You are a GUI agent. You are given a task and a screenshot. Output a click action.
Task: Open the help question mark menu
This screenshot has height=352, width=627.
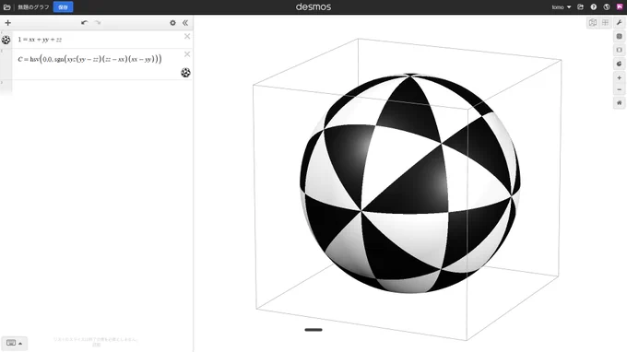[594, 7]
